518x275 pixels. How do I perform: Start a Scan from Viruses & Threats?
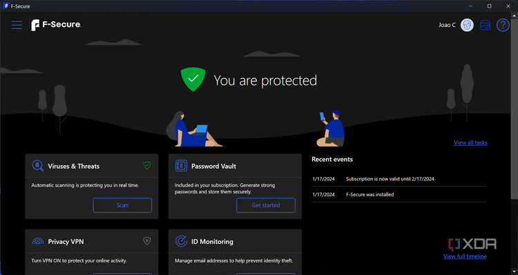[122, 205]
